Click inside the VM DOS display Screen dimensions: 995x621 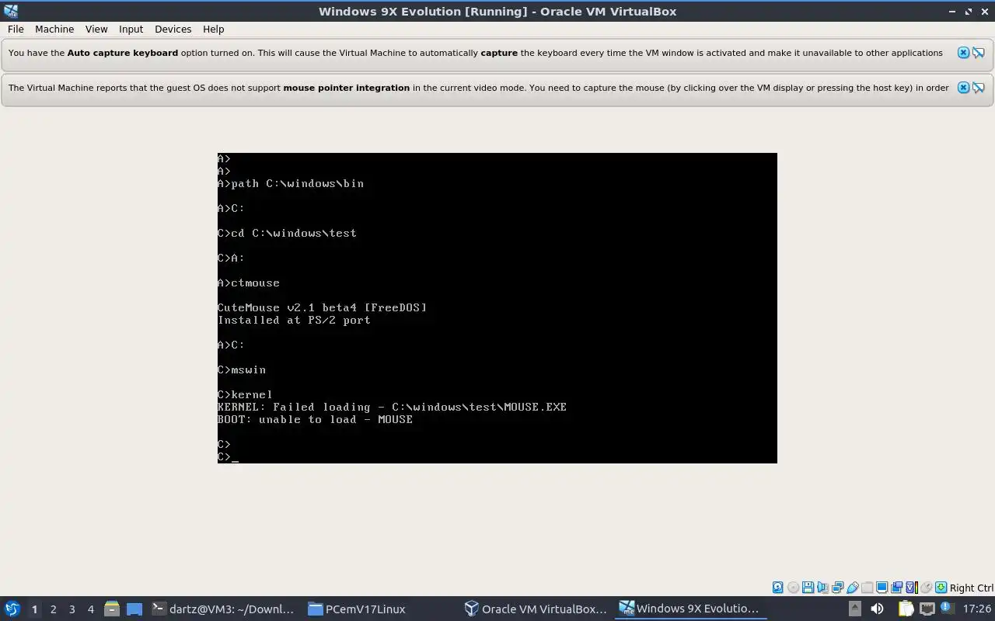(497, 308)
